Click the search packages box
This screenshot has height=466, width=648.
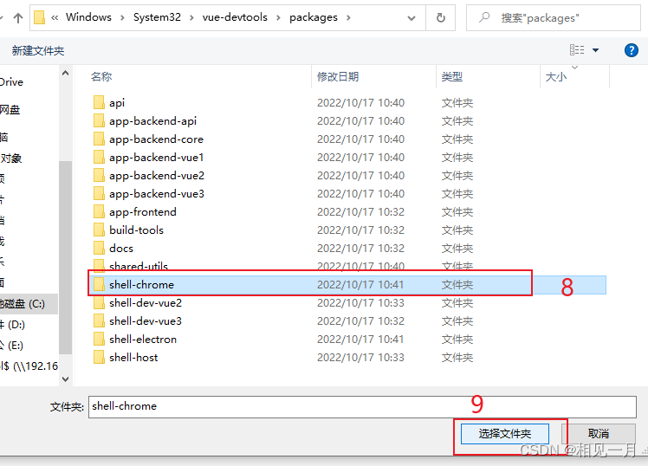(x=553, y=18)
